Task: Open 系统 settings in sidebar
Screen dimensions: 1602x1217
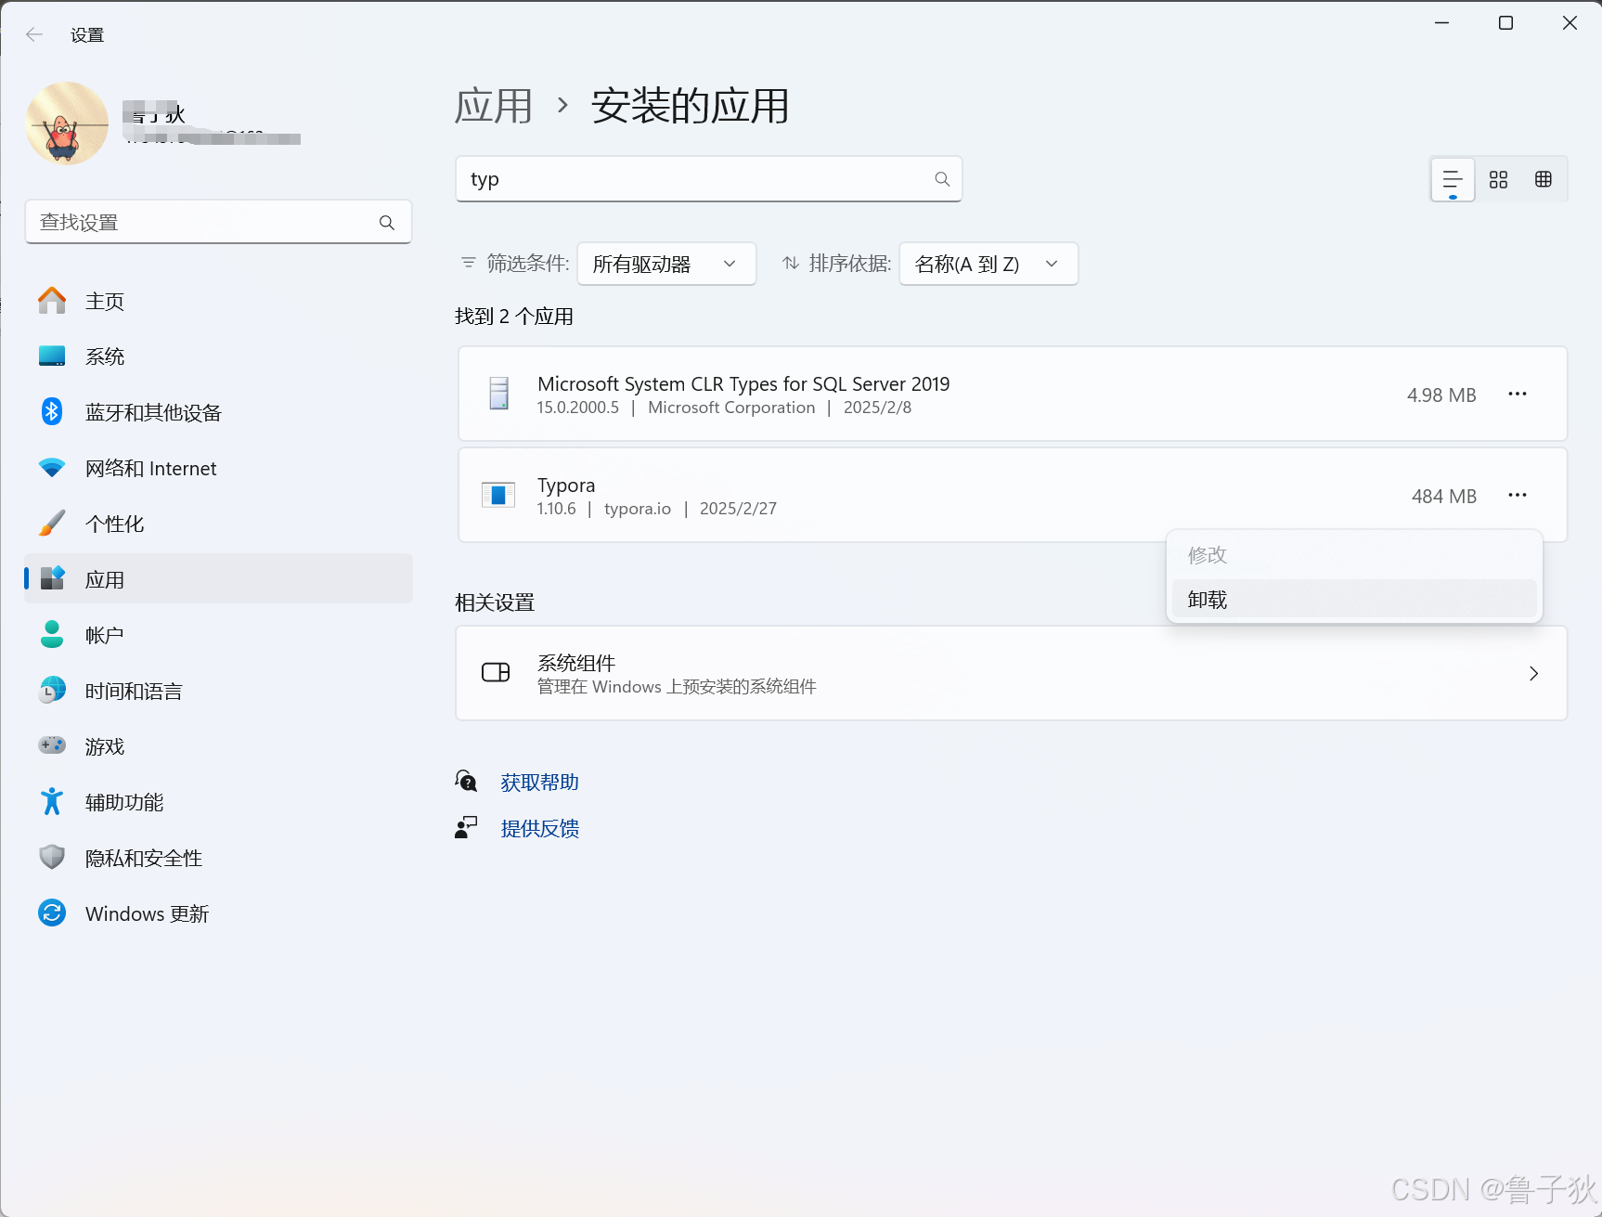Action: click(218, 356)
